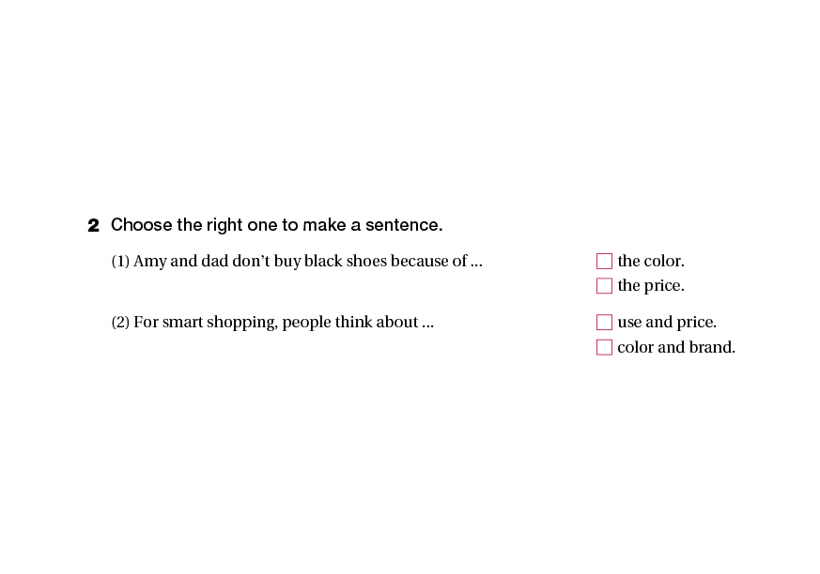The image size is (820, 574).
Task: Click the answer text "the color."
Action: pos(650,262)
